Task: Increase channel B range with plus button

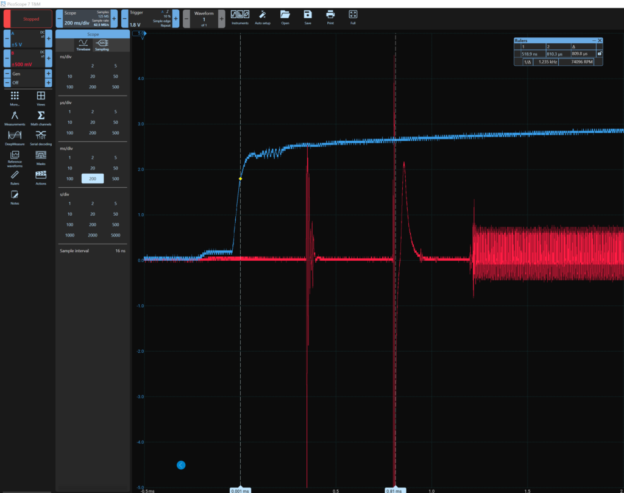Action: [x=49, y=59]
